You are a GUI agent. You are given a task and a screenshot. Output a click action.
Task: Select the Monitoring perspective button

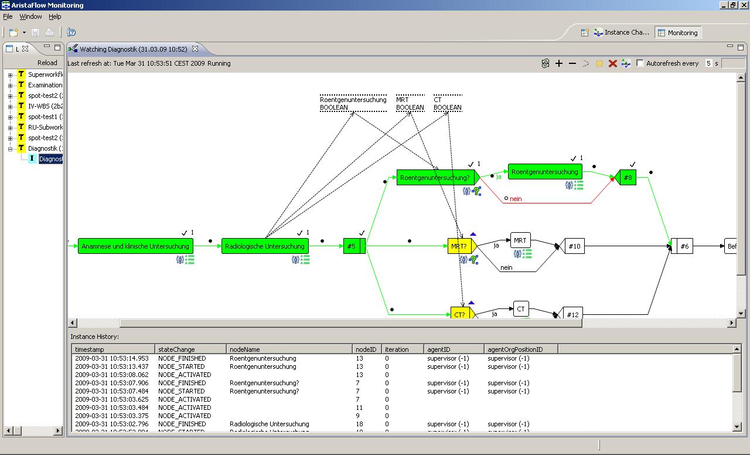click(x=677, y=33)
